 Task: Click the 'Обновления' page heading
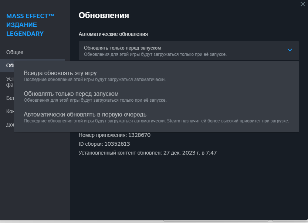(104, 15)
